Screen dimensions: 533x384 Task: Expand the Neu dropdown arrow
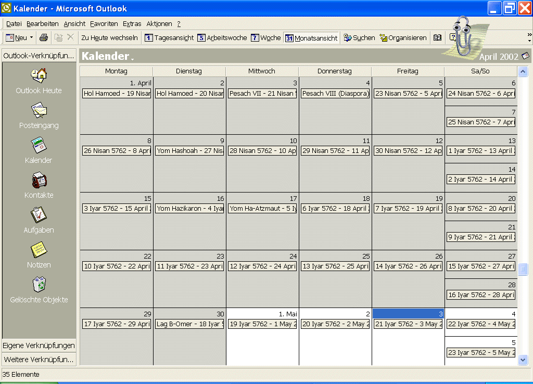[32, 37]
